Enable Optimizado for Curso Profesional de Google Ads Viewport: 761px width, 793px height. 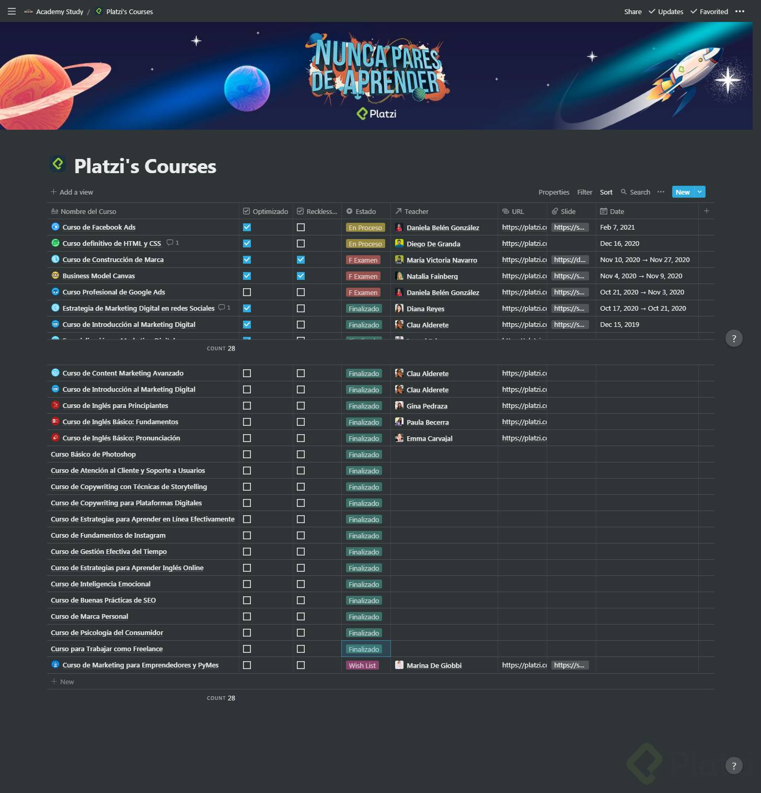pos(247,292)
